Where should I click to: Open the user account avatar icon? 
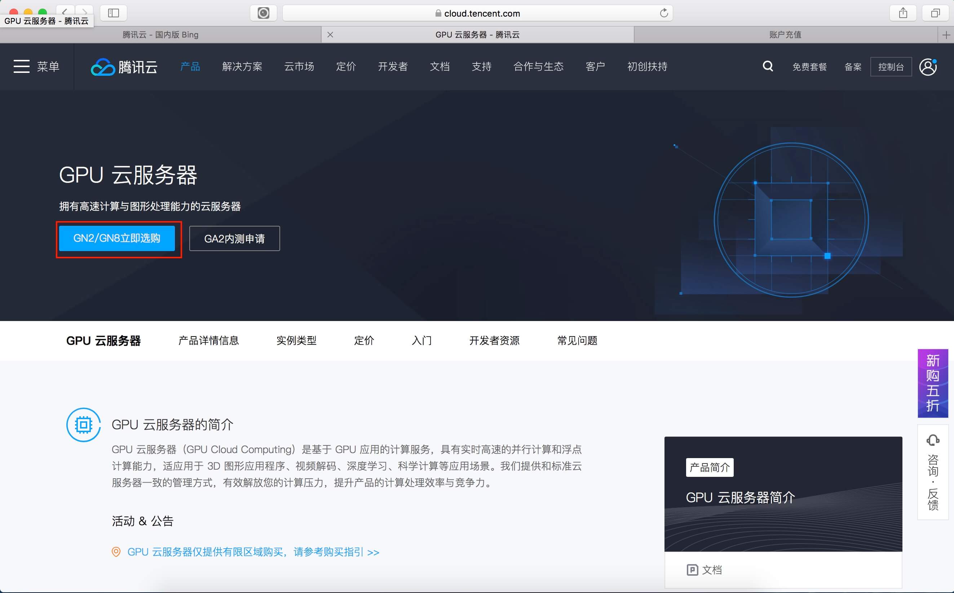pos(928,67)
